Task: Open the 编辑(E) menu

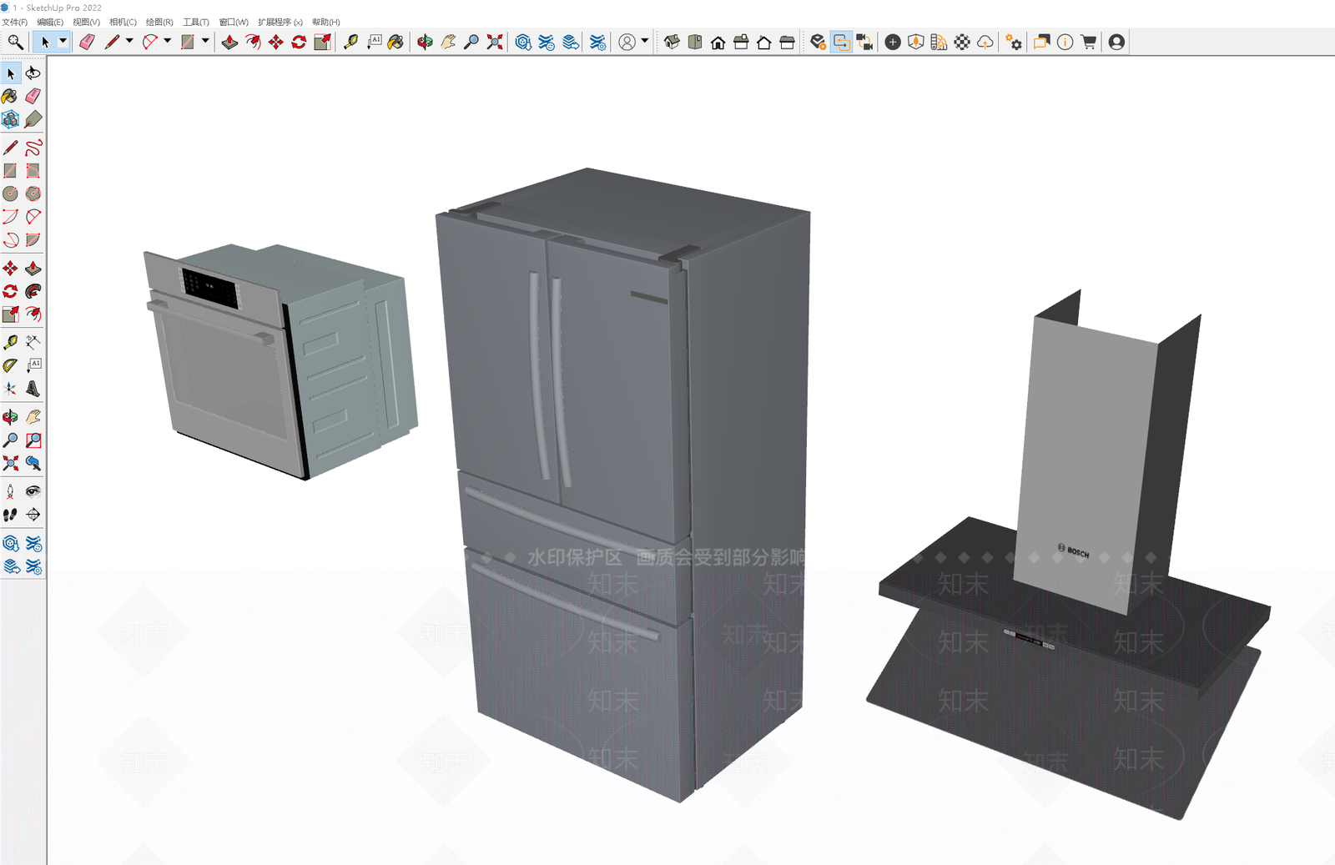Action: (50, 22)
